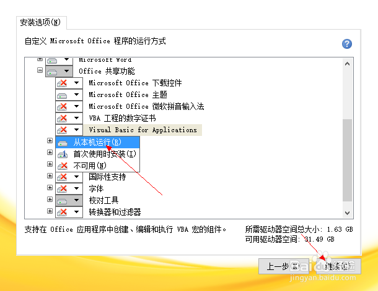Click scrollbar down arrow in feature list

348,213
